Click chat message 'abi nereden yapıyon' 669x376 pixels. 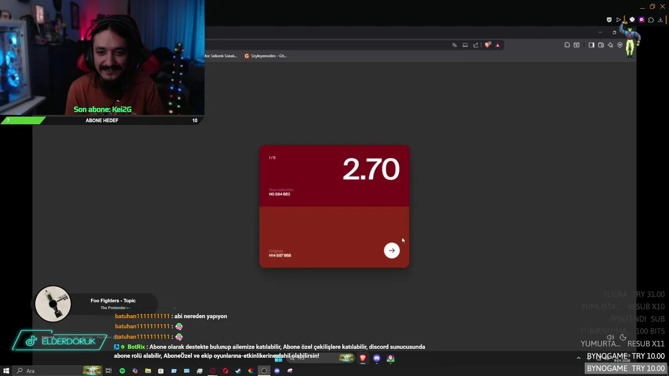(x=201, y=316)
